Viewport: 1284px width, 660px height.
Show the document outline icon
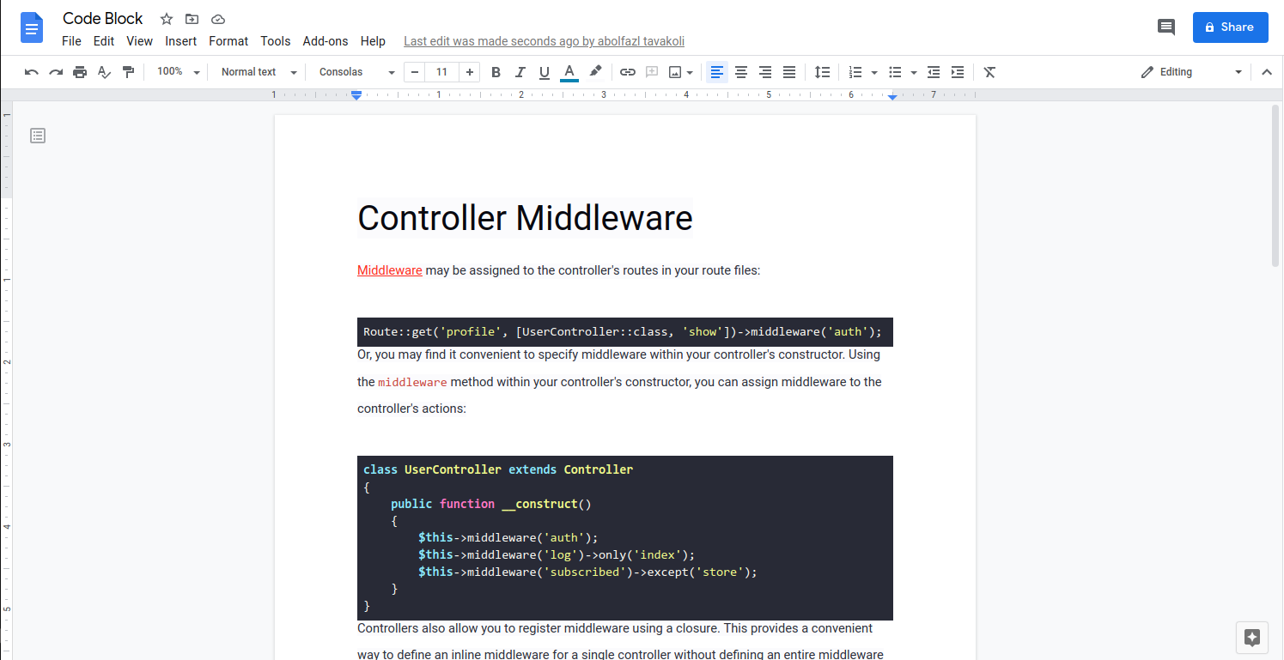pyautogui.click(x=38, y=136)
